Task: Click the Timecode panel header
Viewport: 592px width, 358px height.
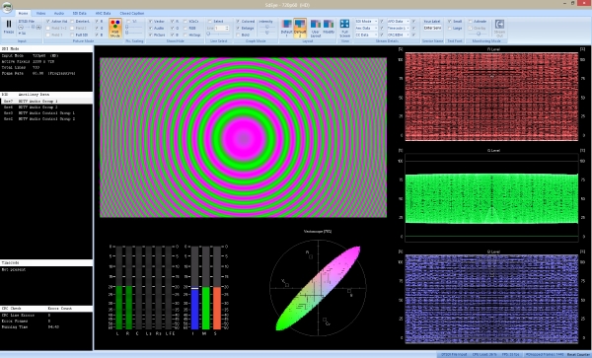Action: click(x=46, y=262)
